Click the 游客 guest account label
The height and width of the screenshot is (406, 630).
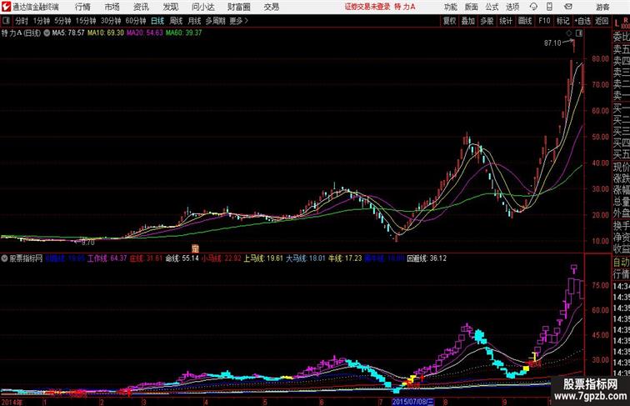coord(602,8)
